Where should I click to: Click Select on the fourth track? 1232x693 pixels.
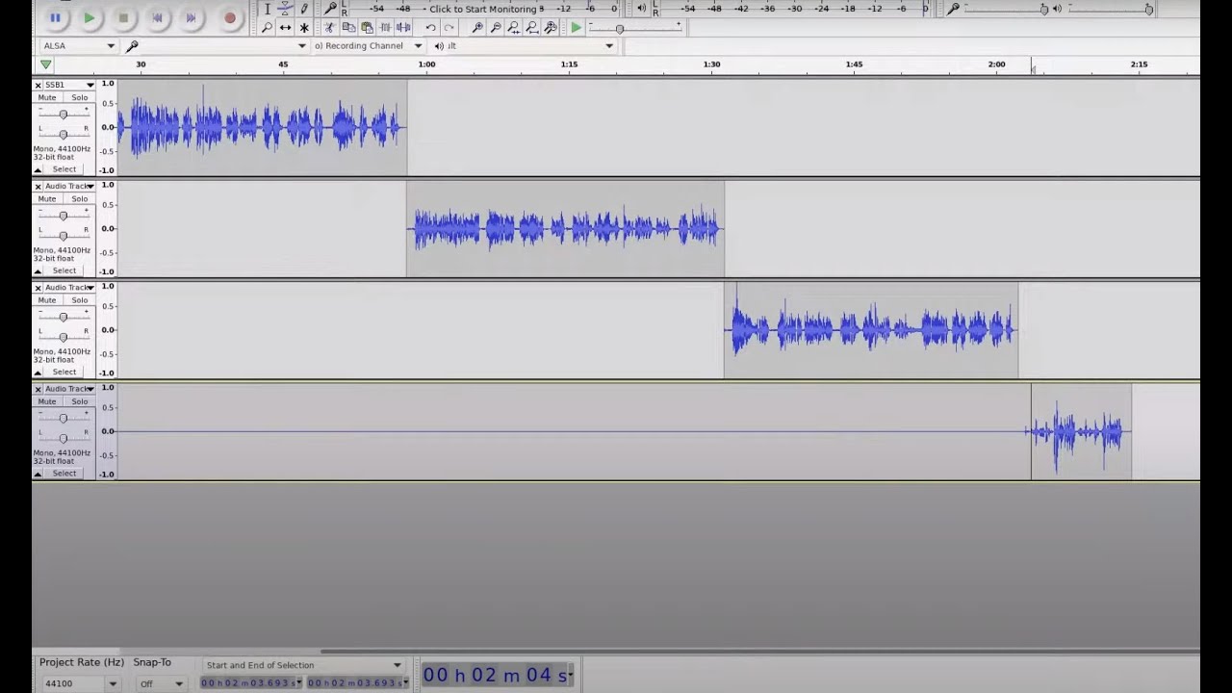64,473
